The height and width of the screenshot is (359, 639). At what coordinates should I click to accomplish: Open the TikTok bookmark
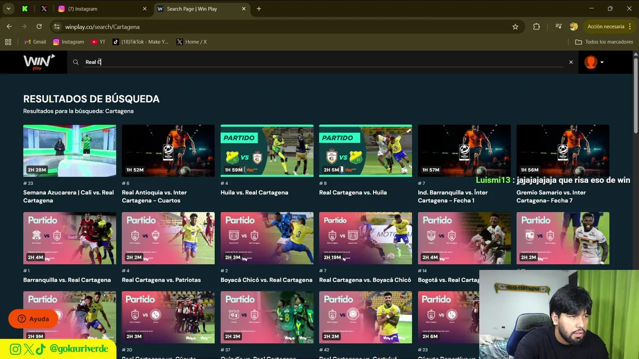point(141,42)
